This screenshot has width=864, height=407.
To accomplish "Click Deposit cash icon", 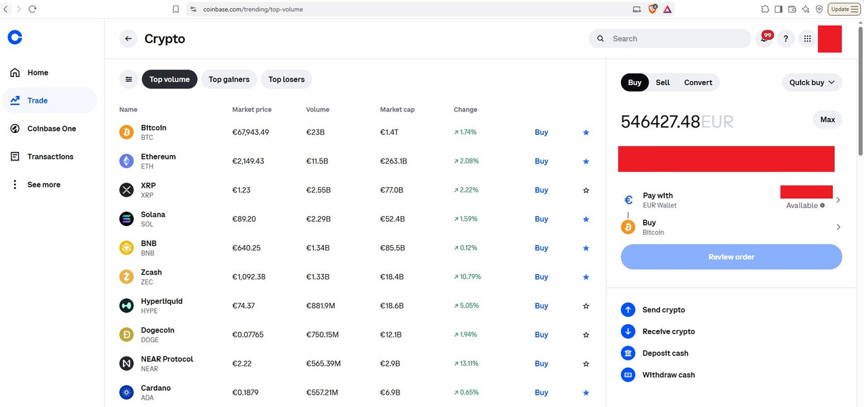I will coord(628,353).
